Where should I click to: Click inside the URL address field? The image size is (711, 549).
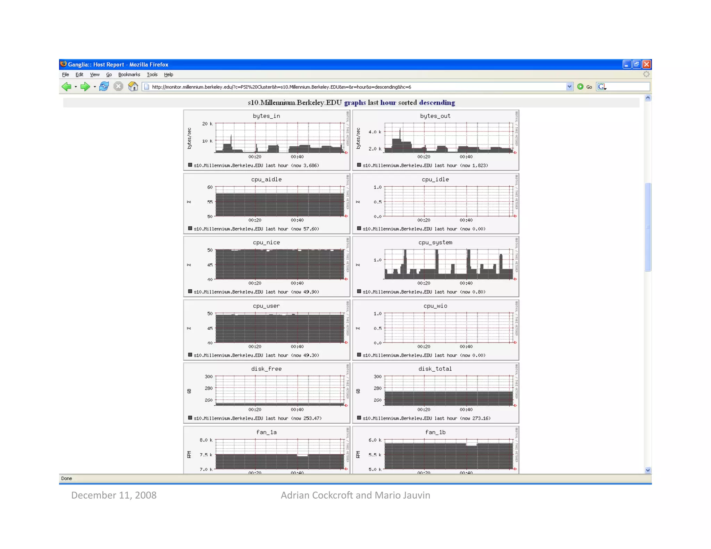(x=358, y=87)
